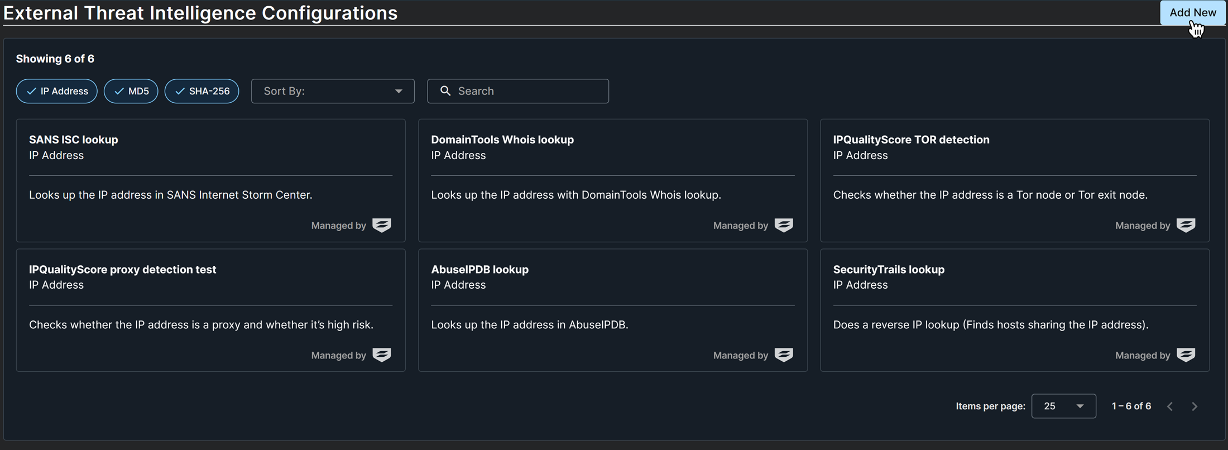
Task: Select the AbuseIPDB lookup title
Action: tap(479, 269)
